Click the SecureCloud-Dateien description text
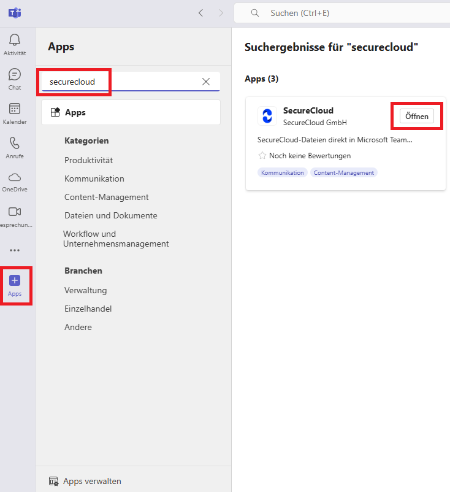Image resolution: width=450 pixels, height=492 pixels. [335, 140]
